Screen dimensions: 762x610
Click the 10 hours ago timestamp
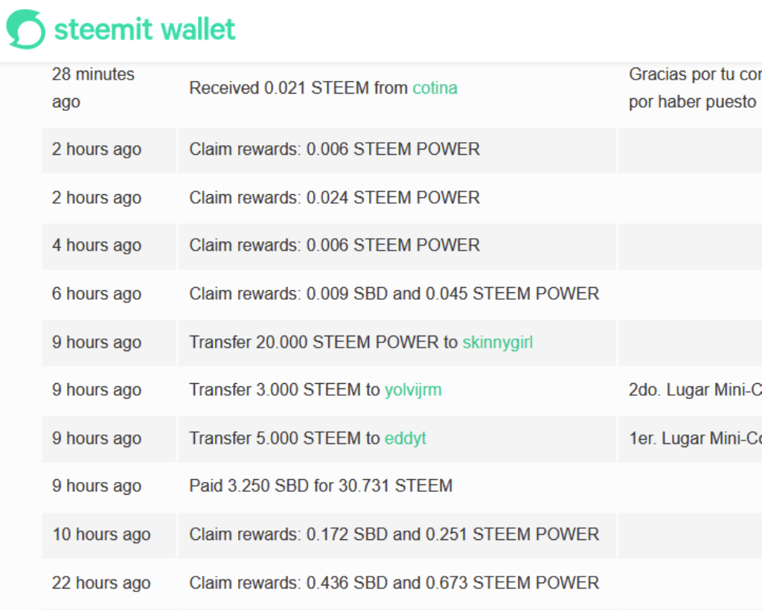click(101, 534)
